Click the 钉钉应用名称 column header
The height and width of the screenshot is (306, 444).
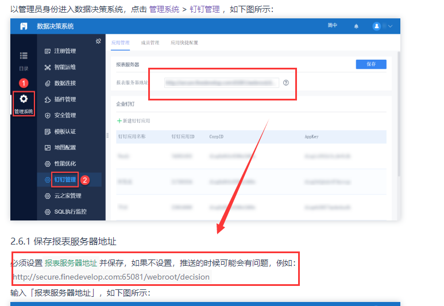click(132, 137)
